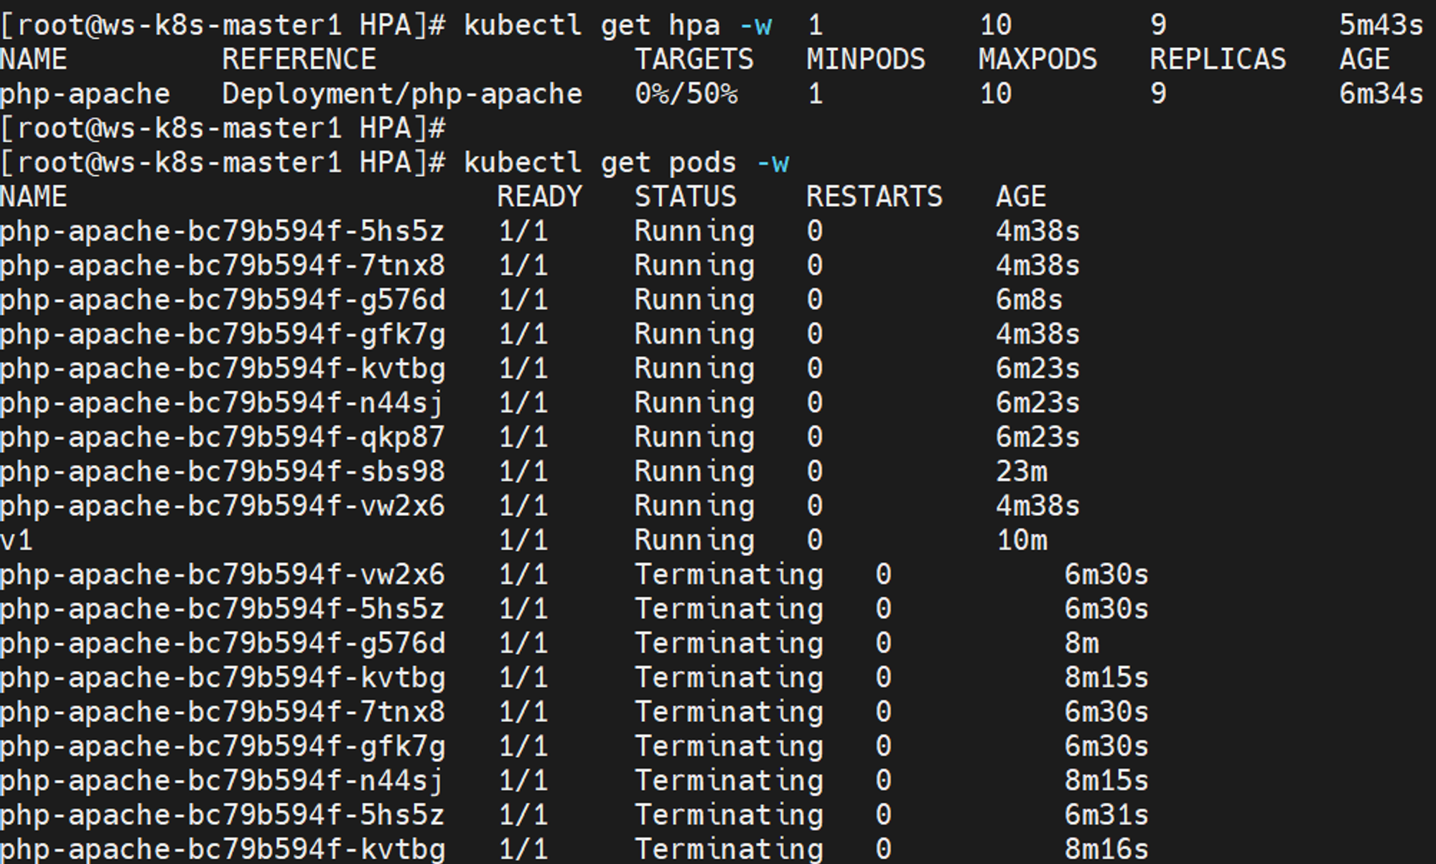The image size is (1436, 864).
Task: Click the 'kubectl get hpa -w' command text
Action: 617,26
